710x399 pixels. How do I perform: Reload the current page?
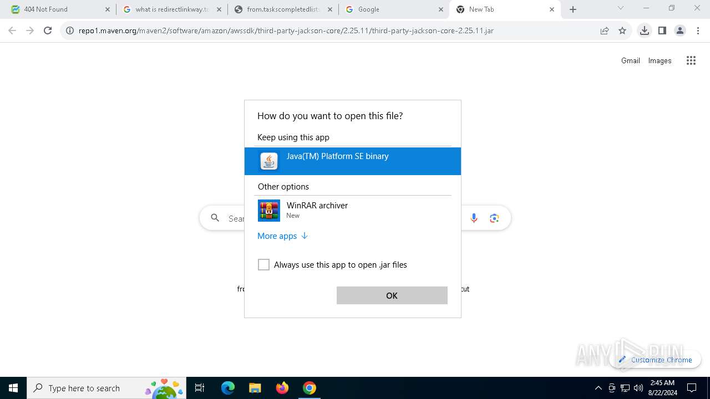tap(48, 30)
